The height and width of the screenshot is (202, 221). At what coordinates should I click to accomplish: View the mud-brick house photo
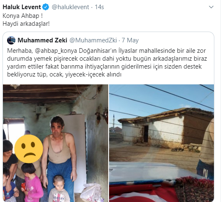(161, 143)
